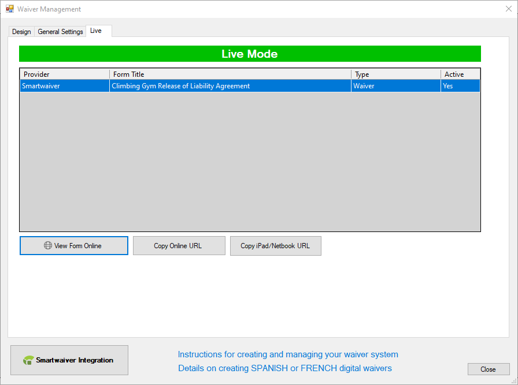Click the Waiver Management app icon in title bar

(10, 9)
